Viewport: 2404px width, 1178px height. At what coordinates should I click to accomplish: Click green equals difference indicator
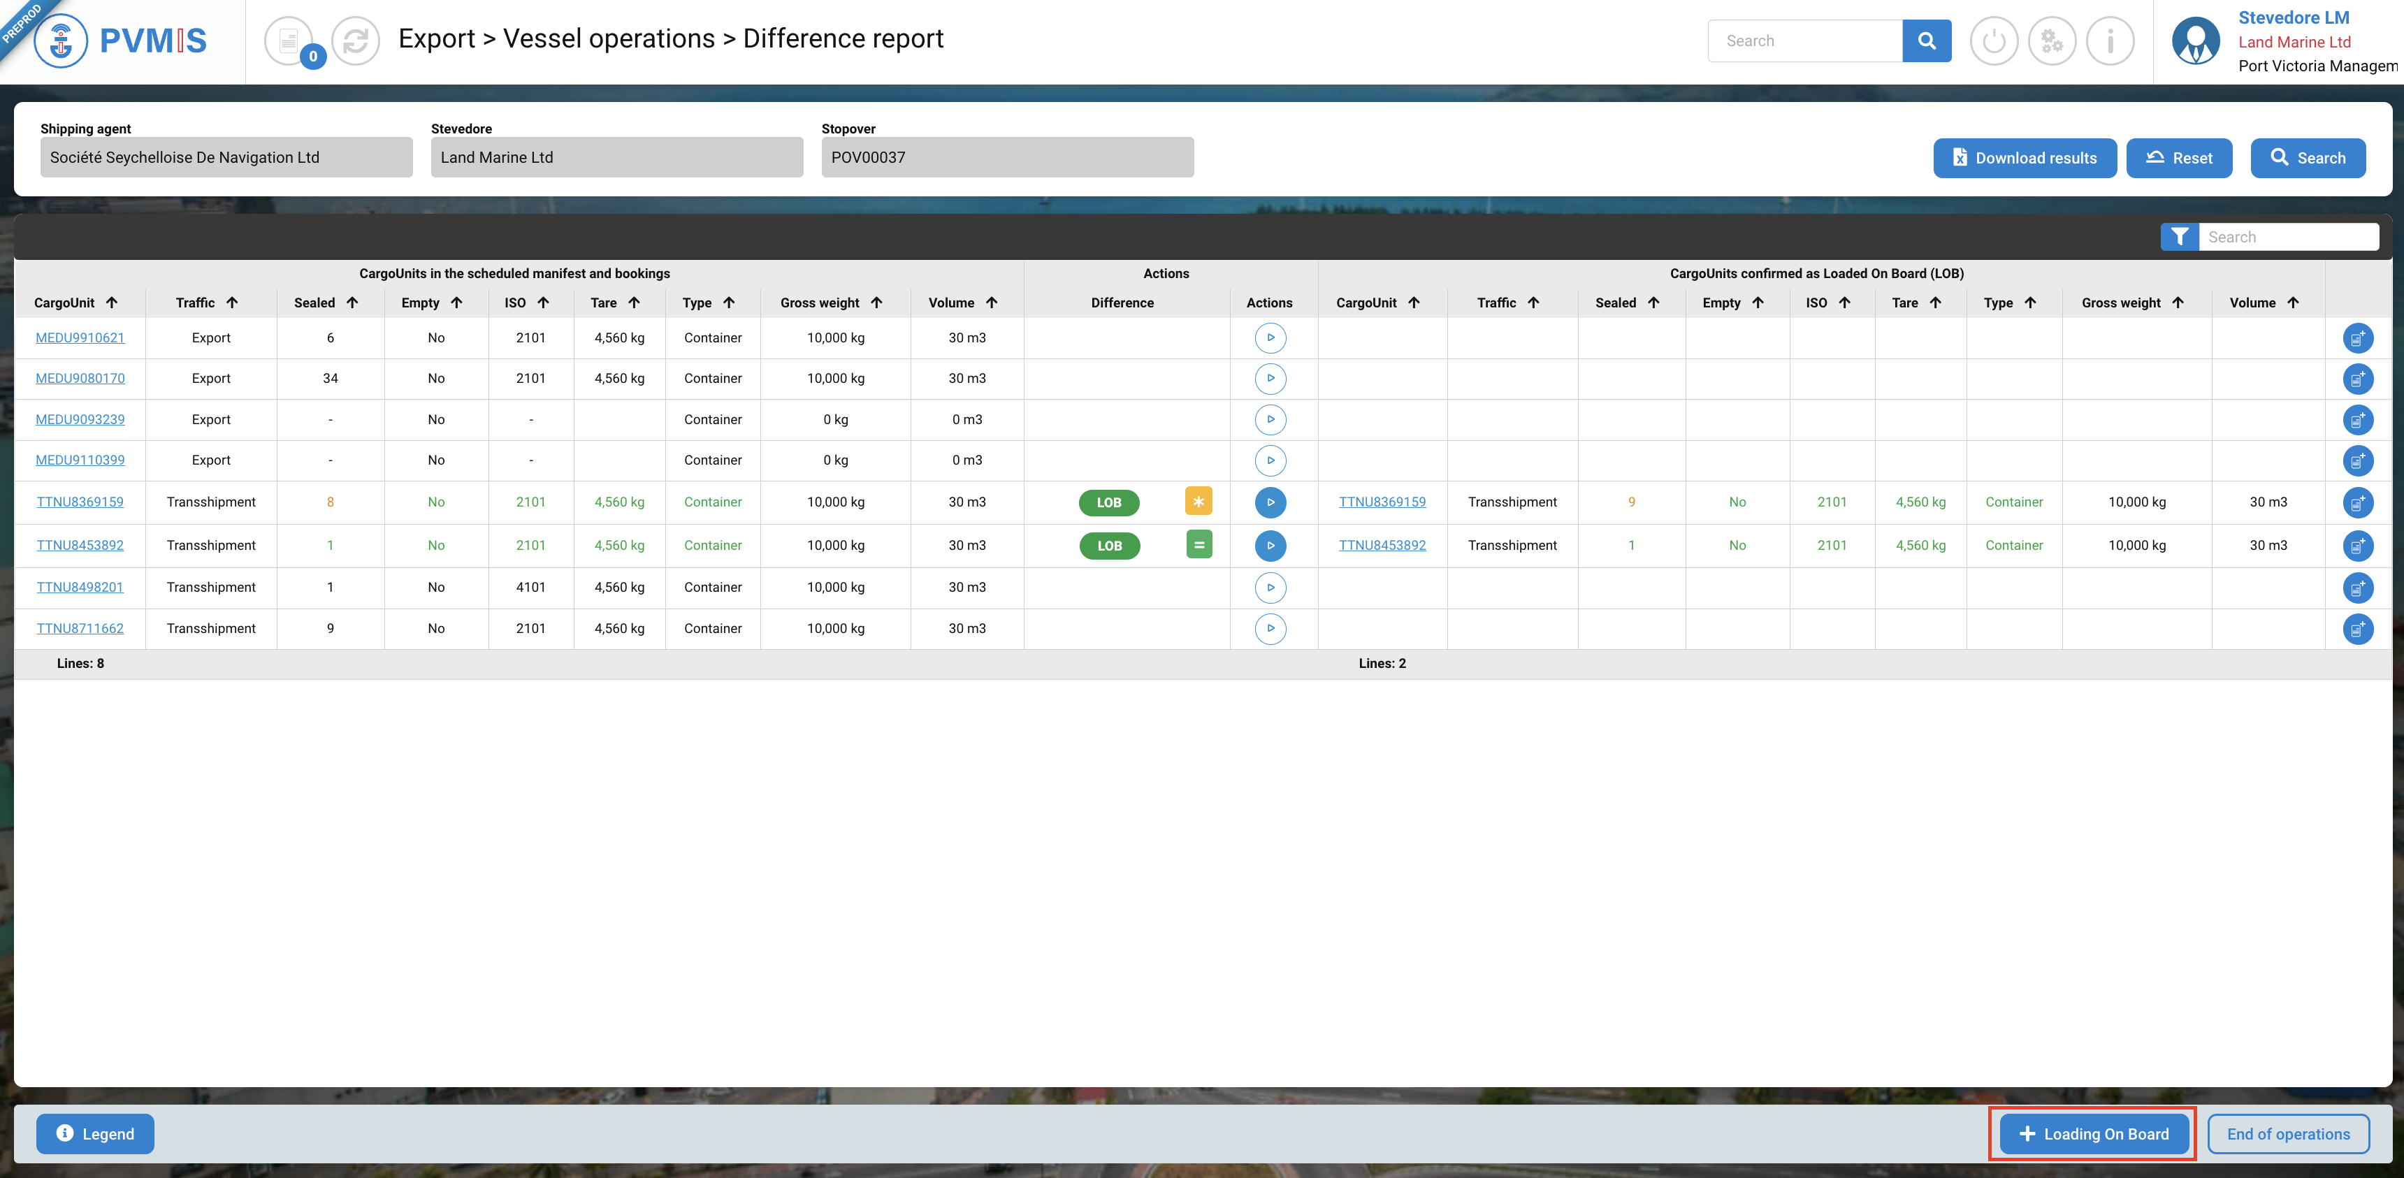click(x=1199, y=545)
